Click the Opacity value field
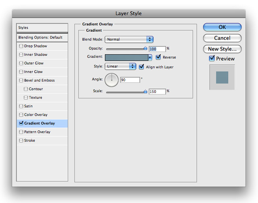This screenshot has height=203, width=258. pyautogui.click(x=157, y=49)
